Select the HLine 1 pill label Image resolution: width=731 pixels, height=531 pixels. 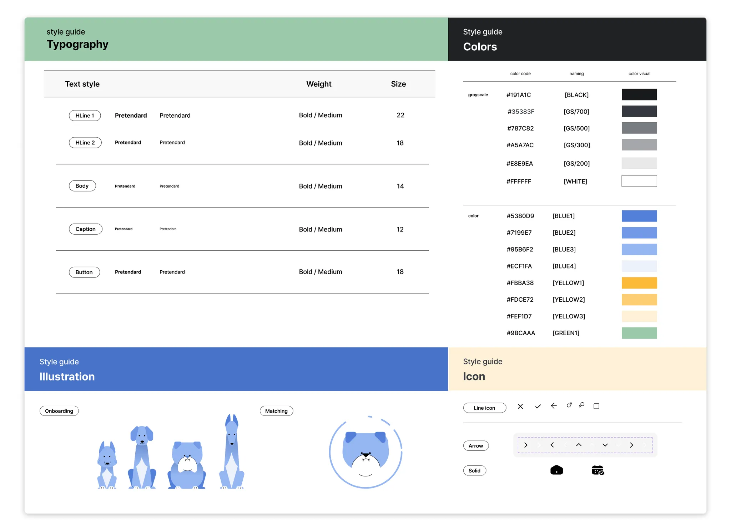click(85, 116)
